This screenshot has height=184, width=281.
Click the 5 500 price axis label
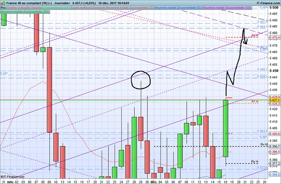tap(274, 7)
